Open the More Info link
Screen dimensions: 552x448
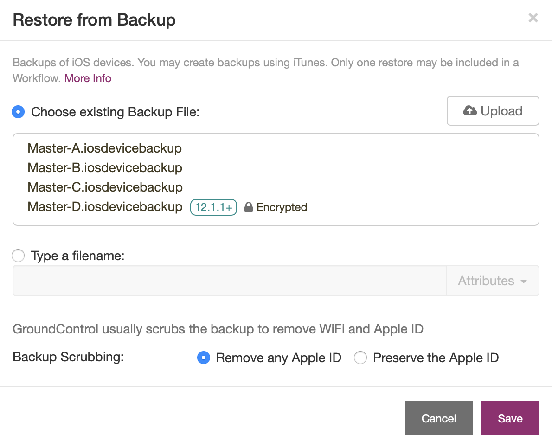[88, 78]
